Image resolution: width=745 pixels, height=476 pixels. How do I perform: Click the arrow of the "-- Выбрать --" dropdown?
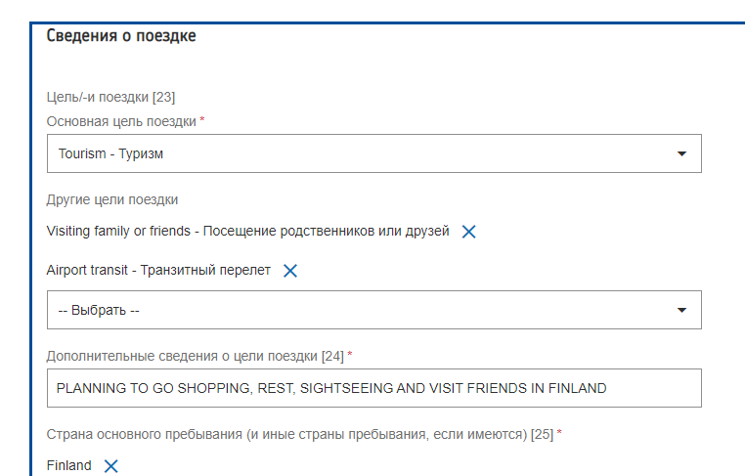point(682,310)
